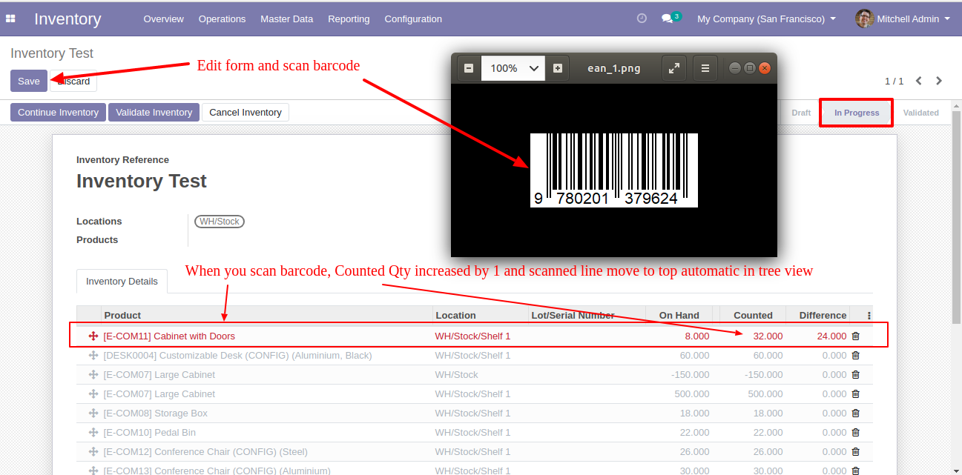Toggle fullscreen in image viewer
Viewport: 962px width, 475px height.
coord(673,68)
